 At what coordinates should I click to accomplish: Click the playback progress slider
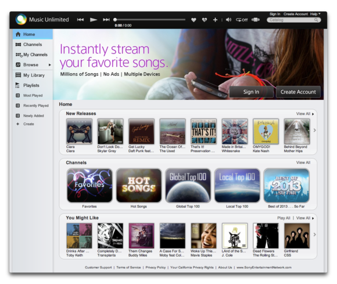click(149, 20)
